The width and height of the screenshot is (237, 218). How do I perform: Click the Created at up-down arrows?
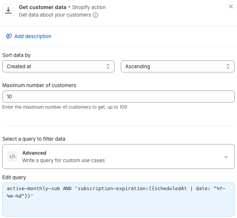click(108, 66)
